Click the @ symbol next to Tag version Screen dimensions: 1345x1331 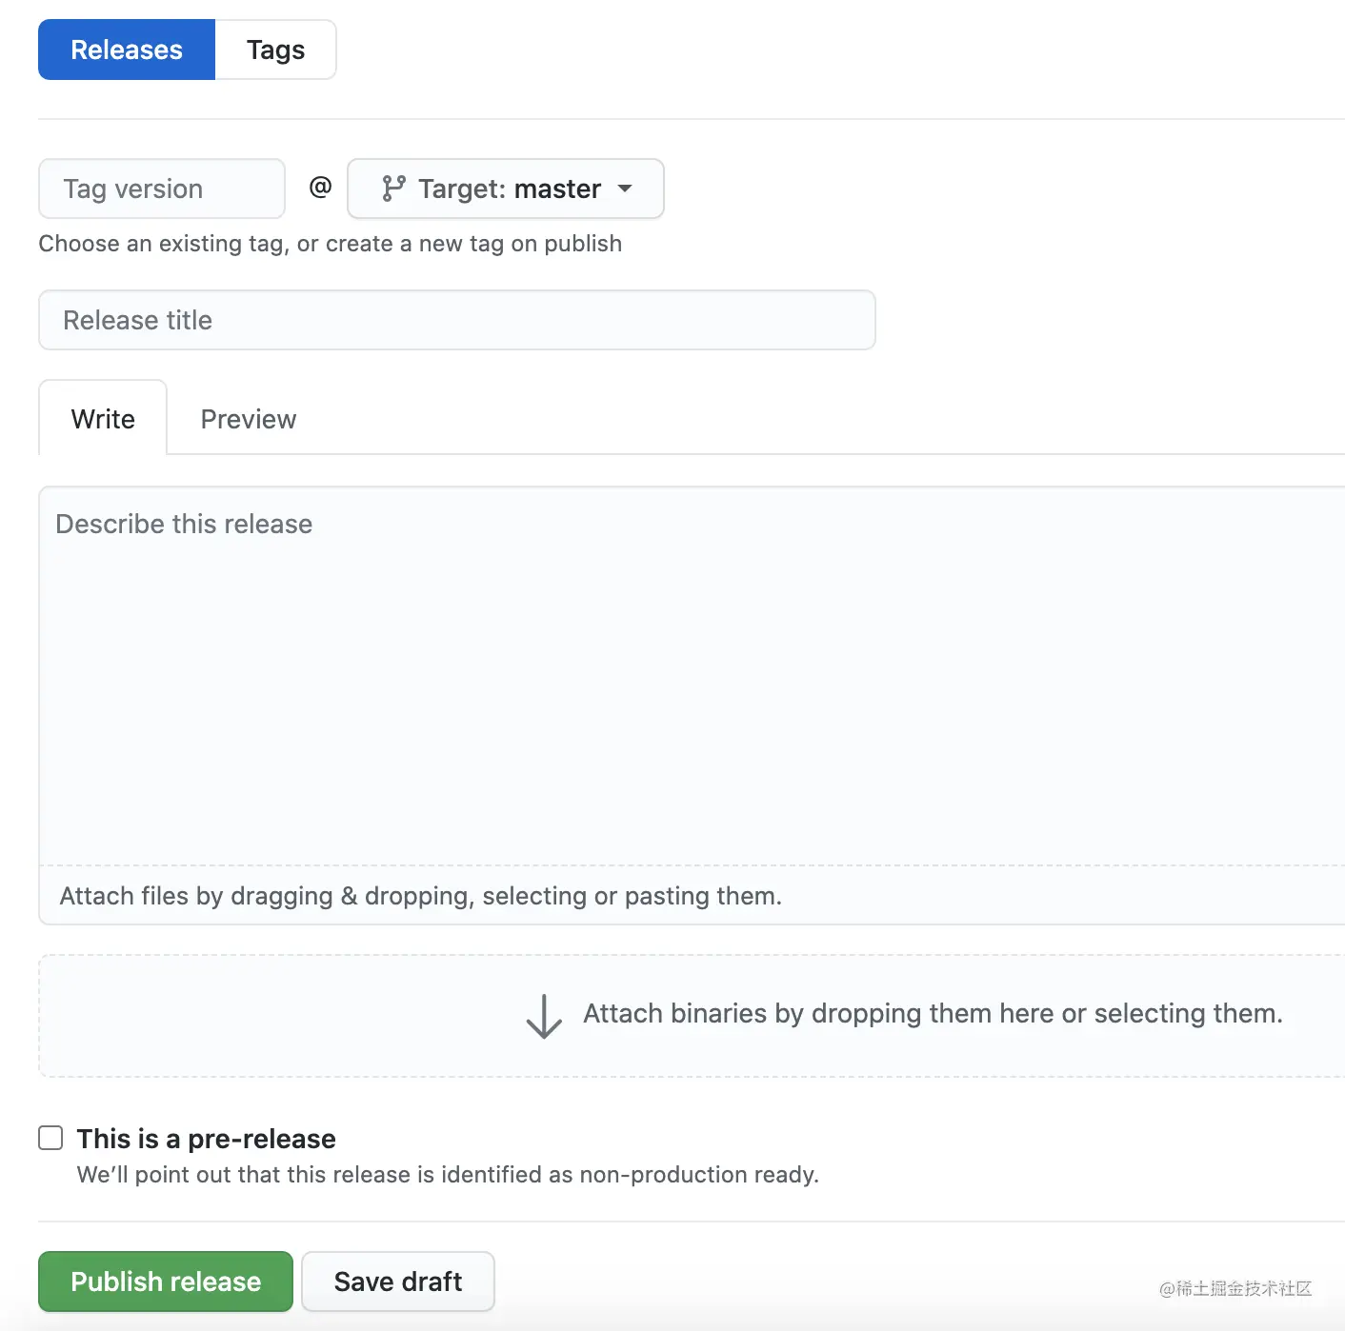click(x=320, y=188)
